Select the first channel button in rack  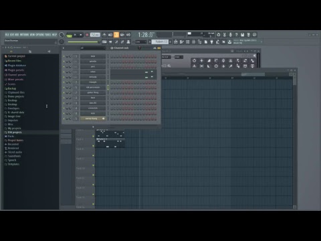[x=93, y=56]
